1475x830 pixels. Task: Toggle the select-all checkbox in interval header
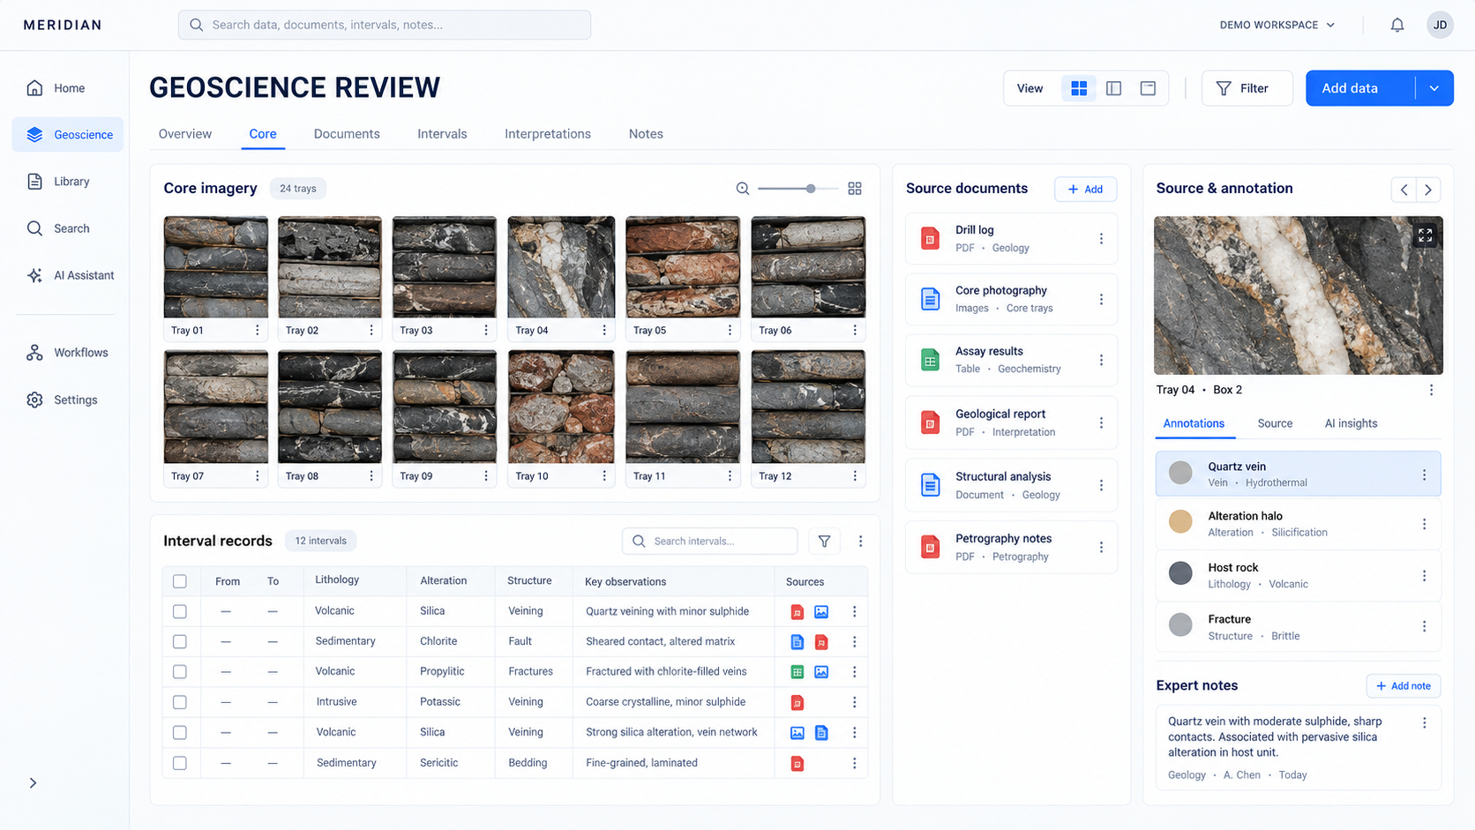coord(180,581)
